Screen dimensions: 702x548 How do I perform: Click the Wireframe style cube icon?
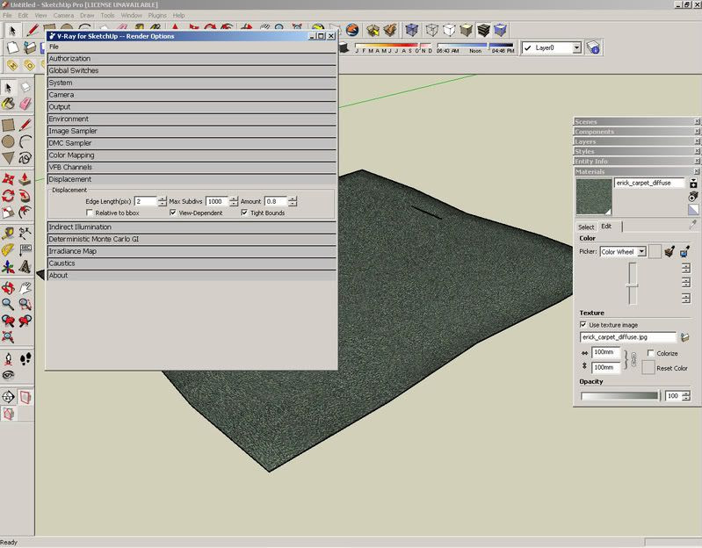pos(431,30)
